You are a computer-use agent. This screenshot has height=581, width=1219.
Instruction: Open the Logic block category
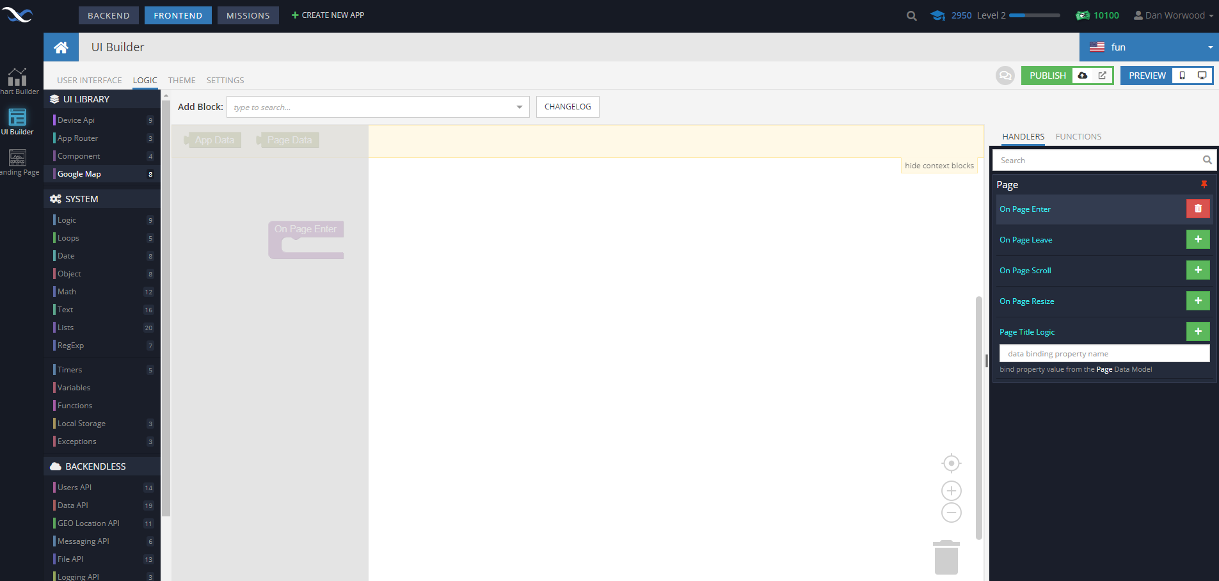click(102, 220)
